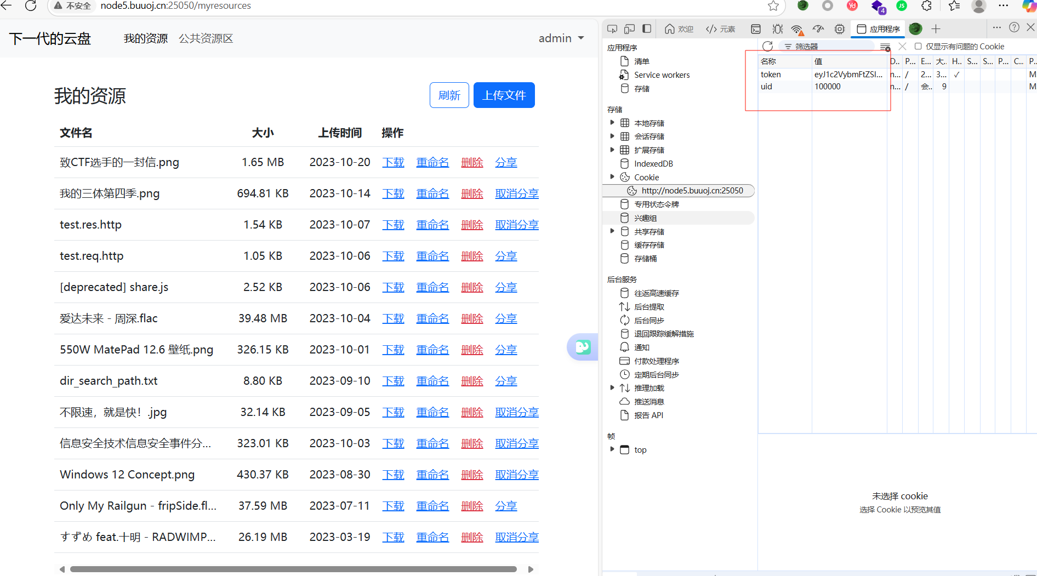Open the Performance gauge icon panel
Screen dimensions: 1037x576
[x=818, y=28]
